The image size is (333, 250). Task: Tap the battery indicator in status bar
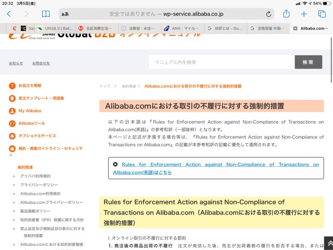pos(327,4)
